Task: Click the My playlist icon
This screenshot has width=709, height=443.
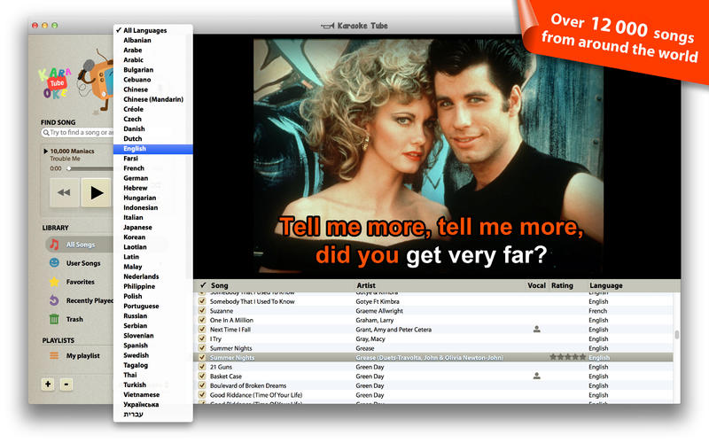Action: 54,355
